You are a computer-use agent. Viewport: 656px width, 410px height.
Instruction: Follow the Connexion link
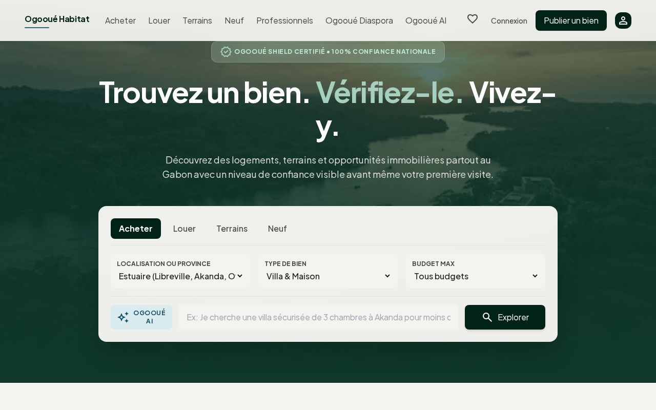click(509, 21)
